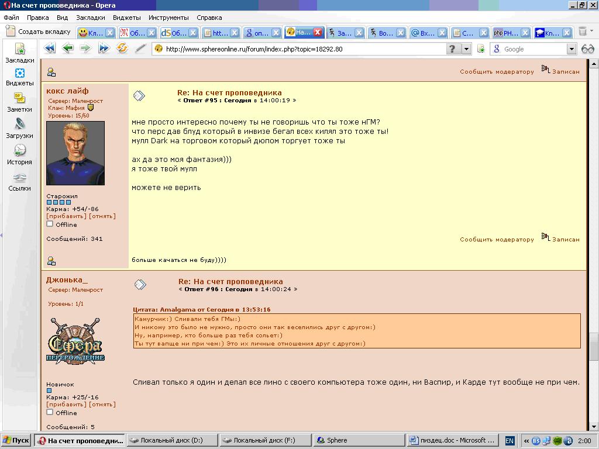This screenshot has width=599, height=449.
Task: Click Сообщить модератору in reply #95
Action: click(497, 239)
